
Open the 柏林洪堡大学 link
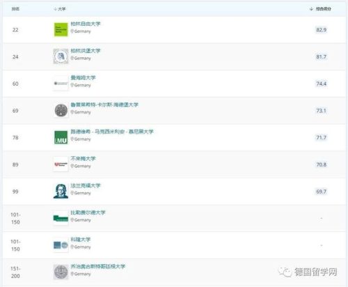pos(86,51)
